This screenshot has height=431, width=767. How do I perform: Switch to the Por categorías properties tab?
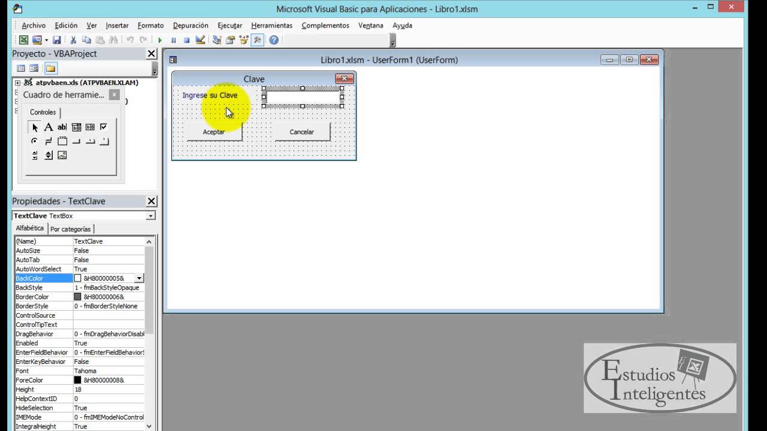pyautogui.click(x=71, y=229)
